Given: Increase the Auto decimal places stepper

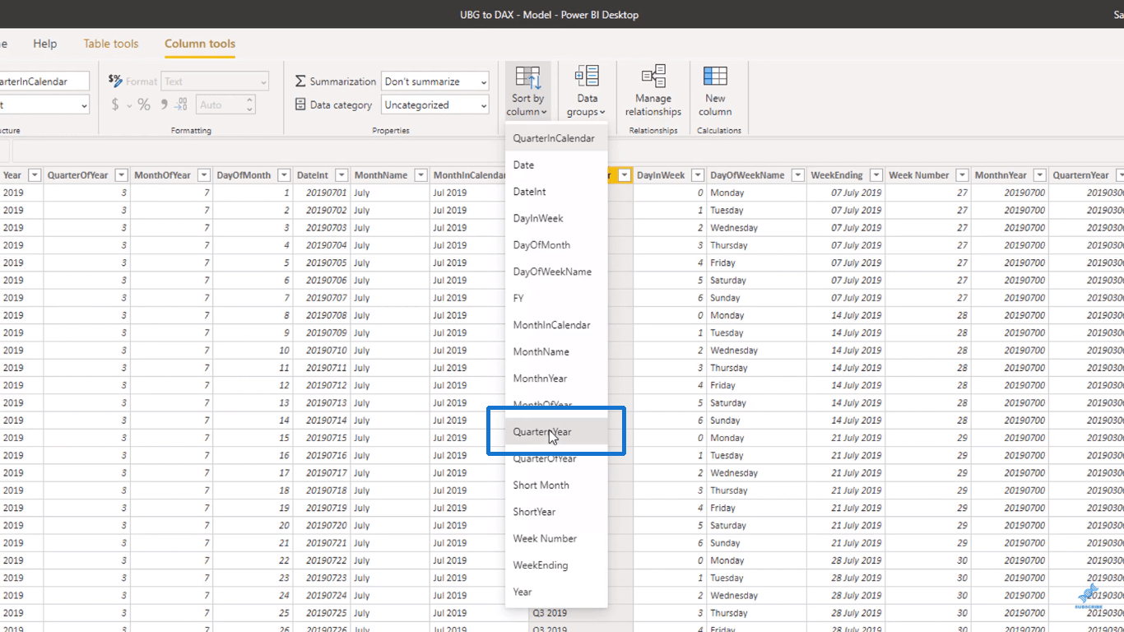Looking at the screenshot, I should (x=249, y=100).
